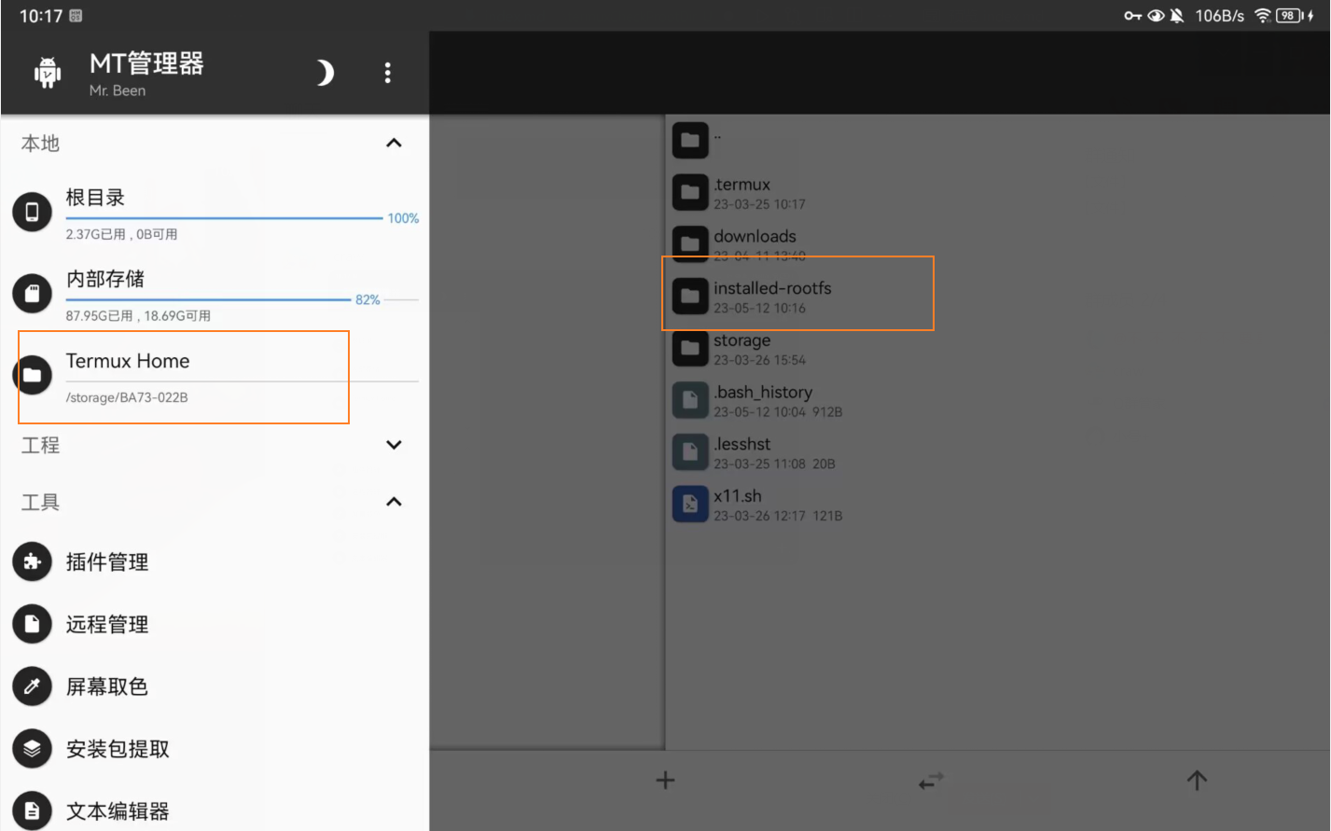Click the .termux folder name
This screenshot has height=831, width=1331.
click(x=742, y=185)
